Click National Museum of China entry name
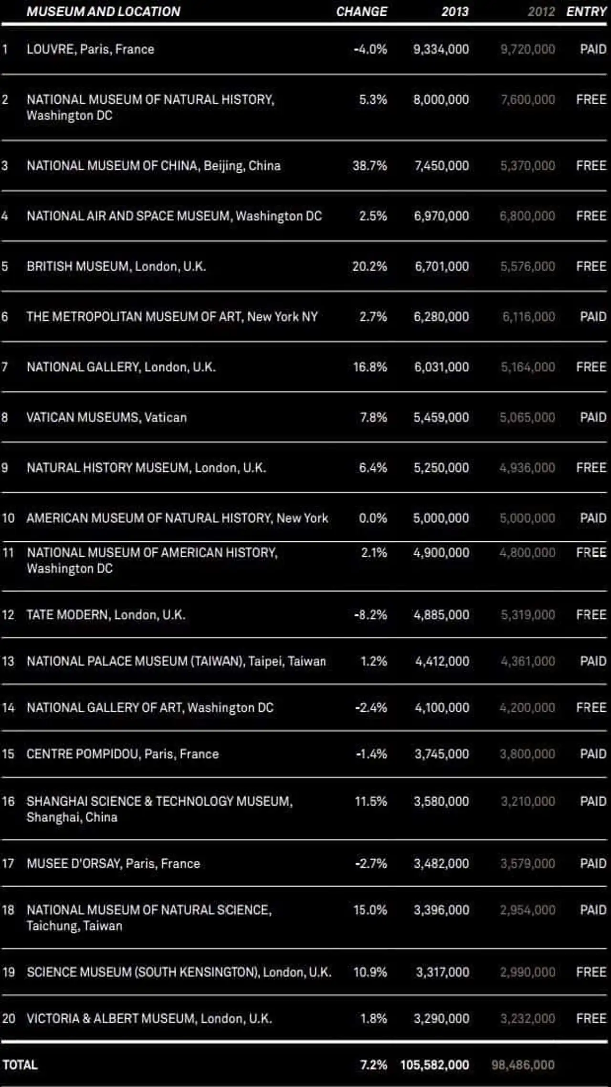The width and height of the screenshot is (611, 1087). [x=153, y=166]
